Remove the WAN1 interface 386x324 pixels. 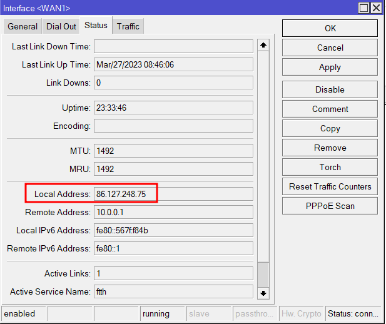coord(330,148)
